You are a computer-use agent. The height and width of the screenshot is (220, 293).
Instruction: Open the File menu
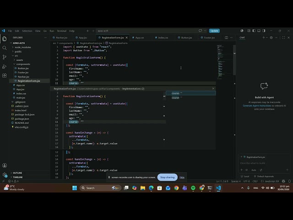(10, 31)
